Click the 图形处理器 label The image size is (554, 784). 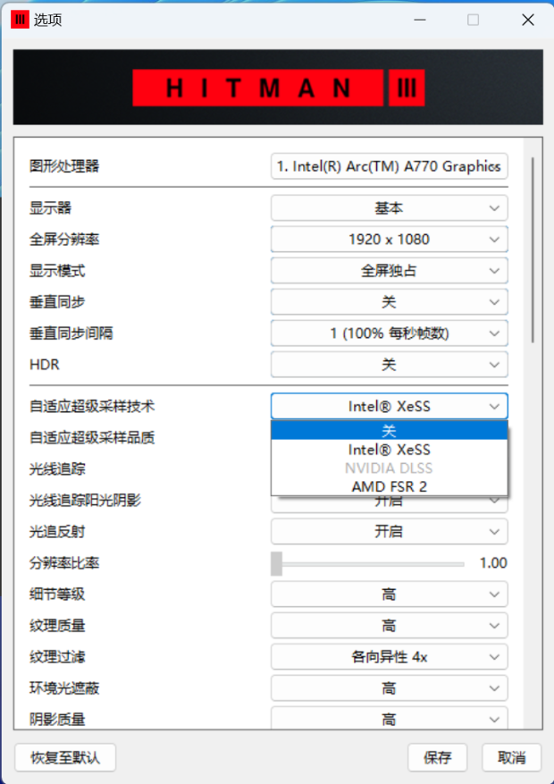64,166
